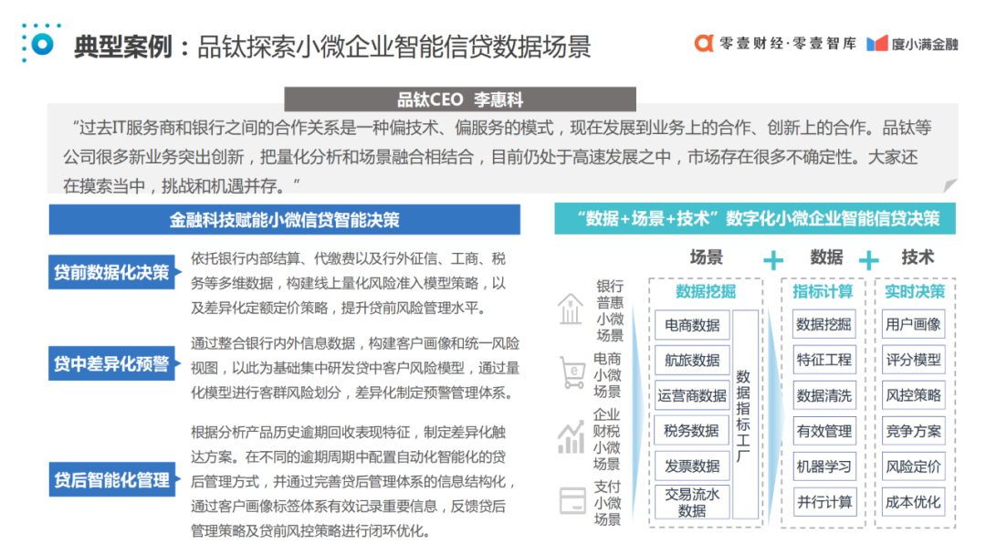This screenshot has height=555, width=986.
Task: Click the 税务数据 box
Action: coord(692,431)
